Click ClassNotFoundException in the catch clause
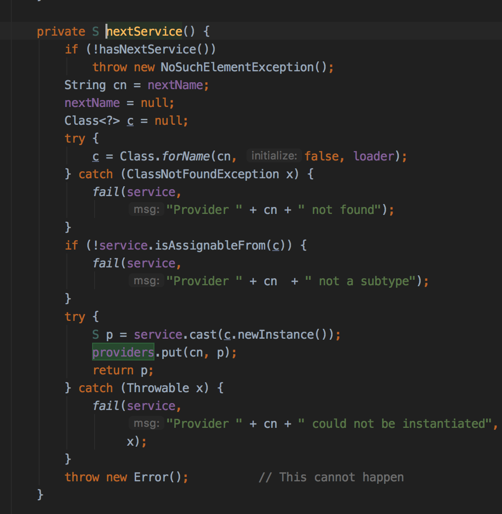This screenshot has height=514, width=502. [203, 174]
